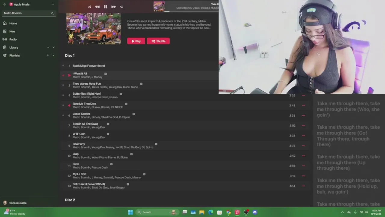
Task: Open the Windows Start menu
Action: (130, 212)
